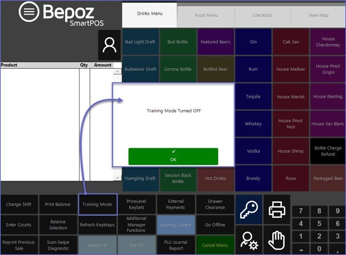Switch to the Food Menu tab

[206, 15]
